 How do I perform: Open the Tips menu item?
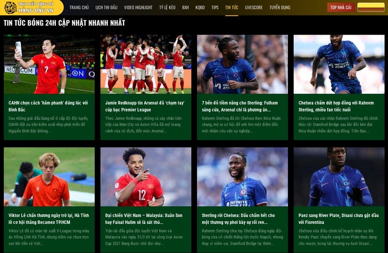click(215, 7)
